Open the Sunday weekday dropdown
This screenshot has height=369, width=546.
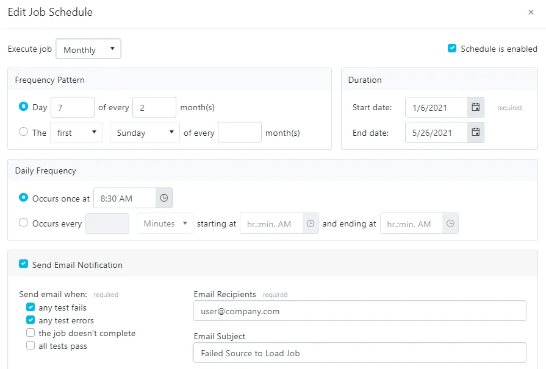point(145,132)
